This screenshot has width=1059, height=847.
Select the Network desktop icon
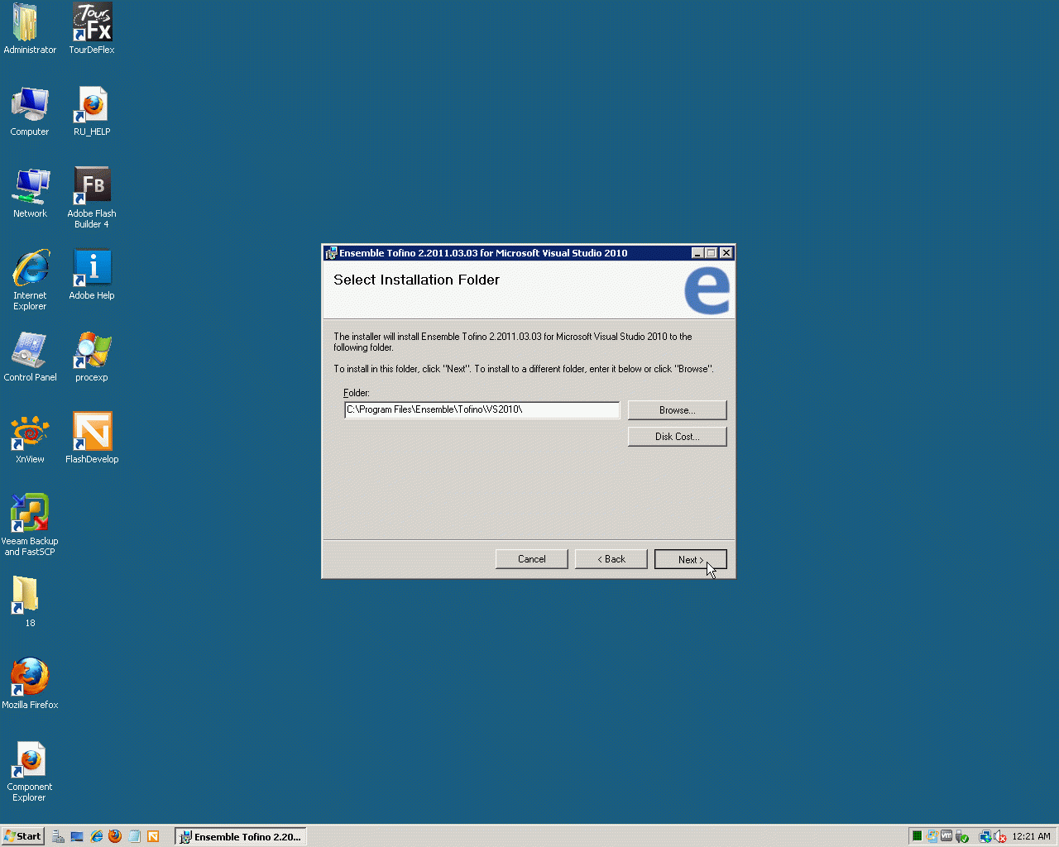[30, 193]
